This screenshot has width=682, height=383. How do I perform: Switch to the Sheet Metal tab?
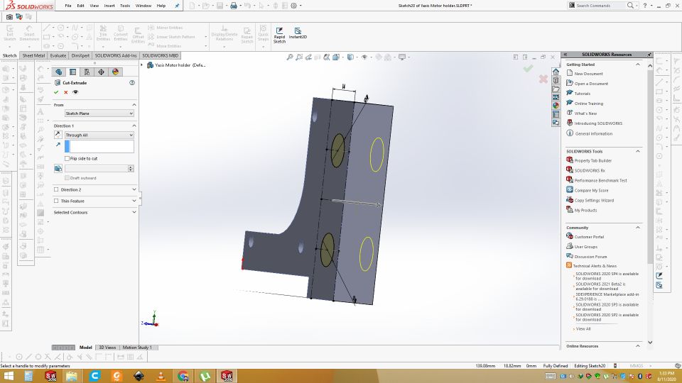point(33,55)
